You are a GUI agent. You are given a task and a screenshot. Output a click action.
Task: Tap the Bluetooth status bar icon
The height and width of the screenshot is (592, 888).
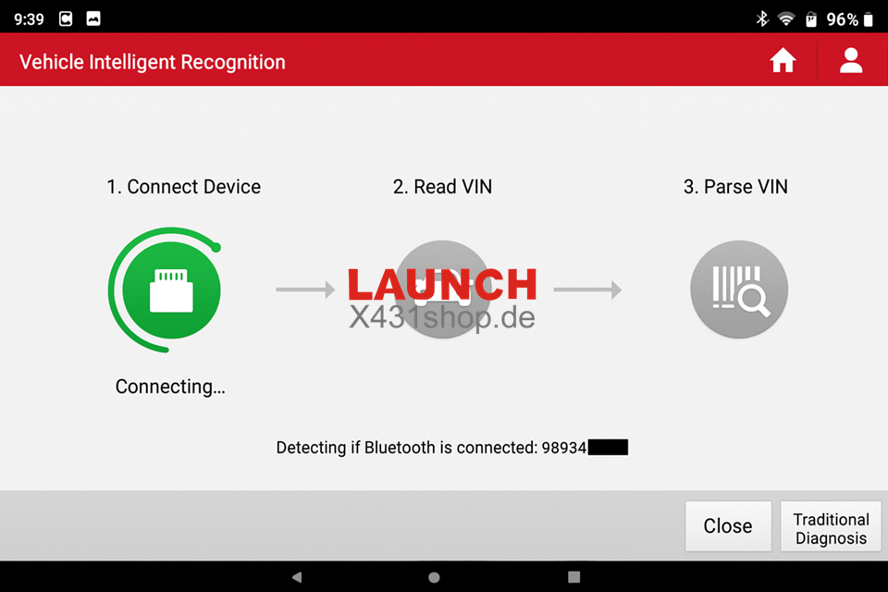[762, 18]
